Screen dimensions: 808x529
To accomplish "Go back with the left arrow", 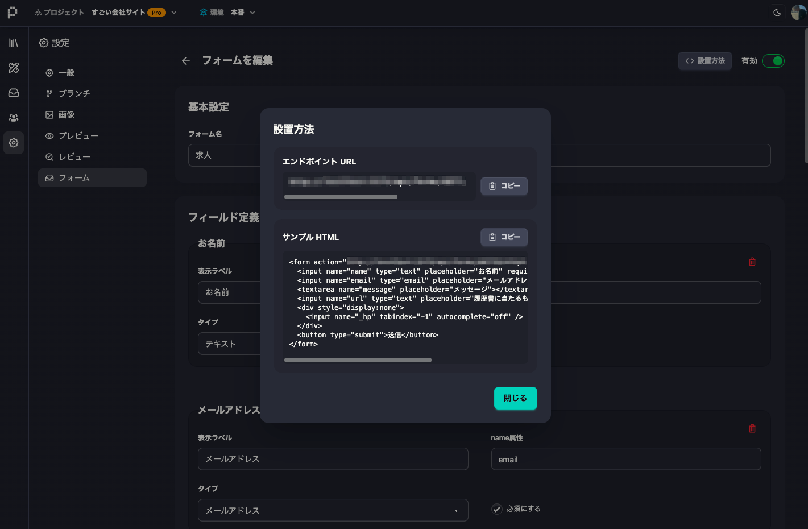I will [x=186, y=61].
